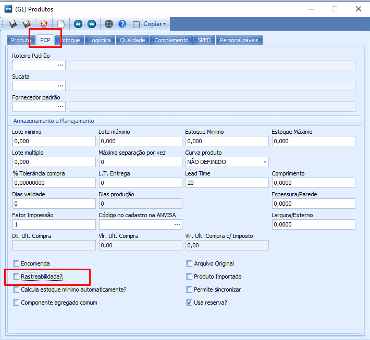Open the Curva produto dropdown
Screen dimensions: 370x340
pyautogui.click(x=265, y=162)
